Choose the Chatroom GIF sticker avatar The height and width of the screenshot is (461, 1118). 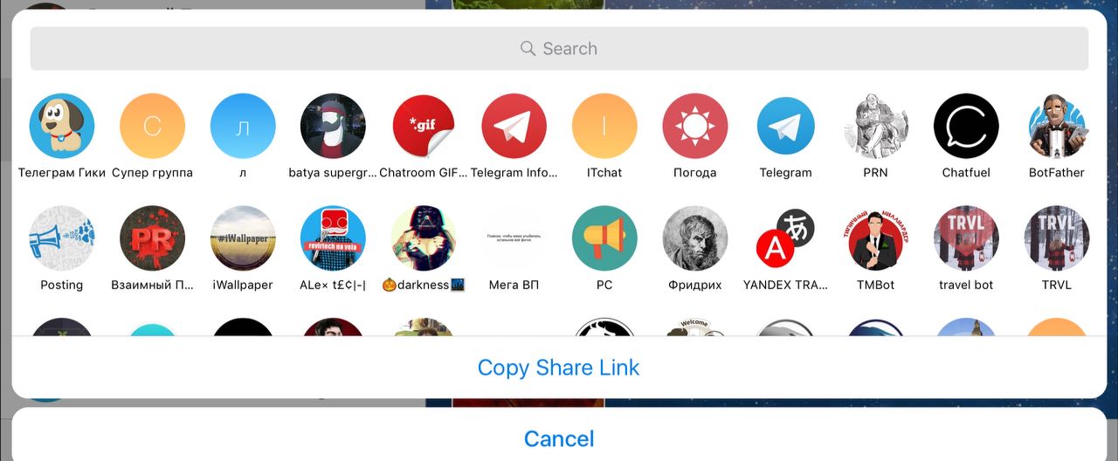424,126
